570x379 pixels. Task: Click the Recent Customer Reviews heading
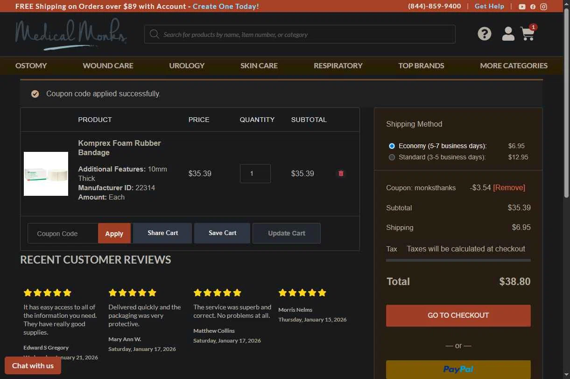click(x=96, y=260)
